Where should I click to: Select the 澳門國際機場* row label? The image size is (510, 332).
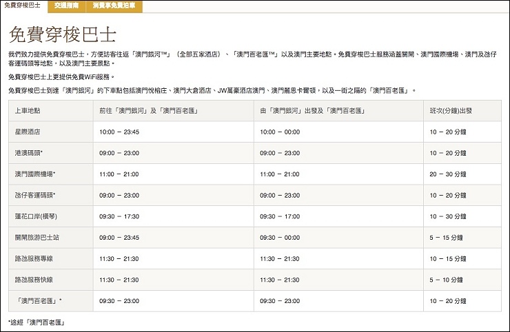tap(35, 174)
